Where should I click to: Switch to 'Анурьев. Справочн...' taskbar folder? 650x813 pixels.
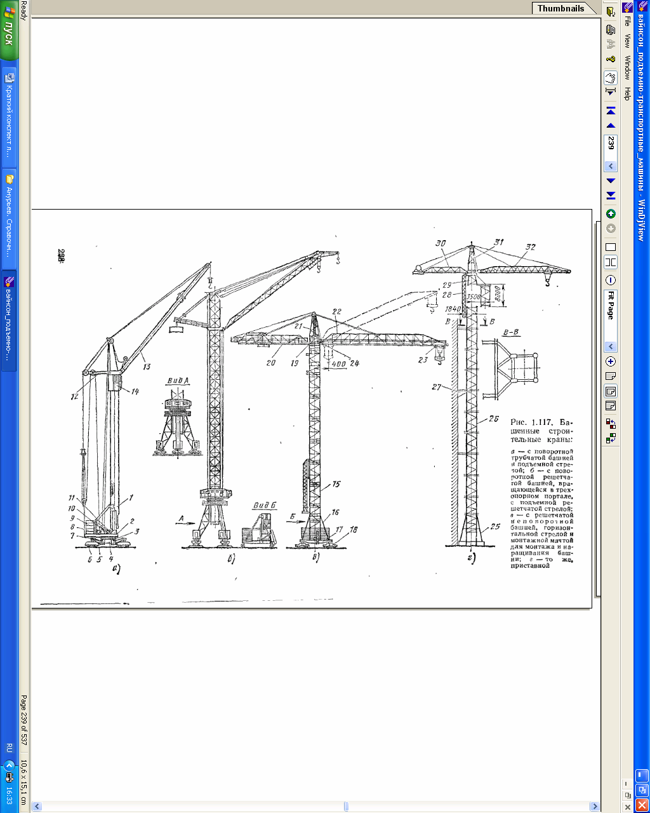click(9, 219)
